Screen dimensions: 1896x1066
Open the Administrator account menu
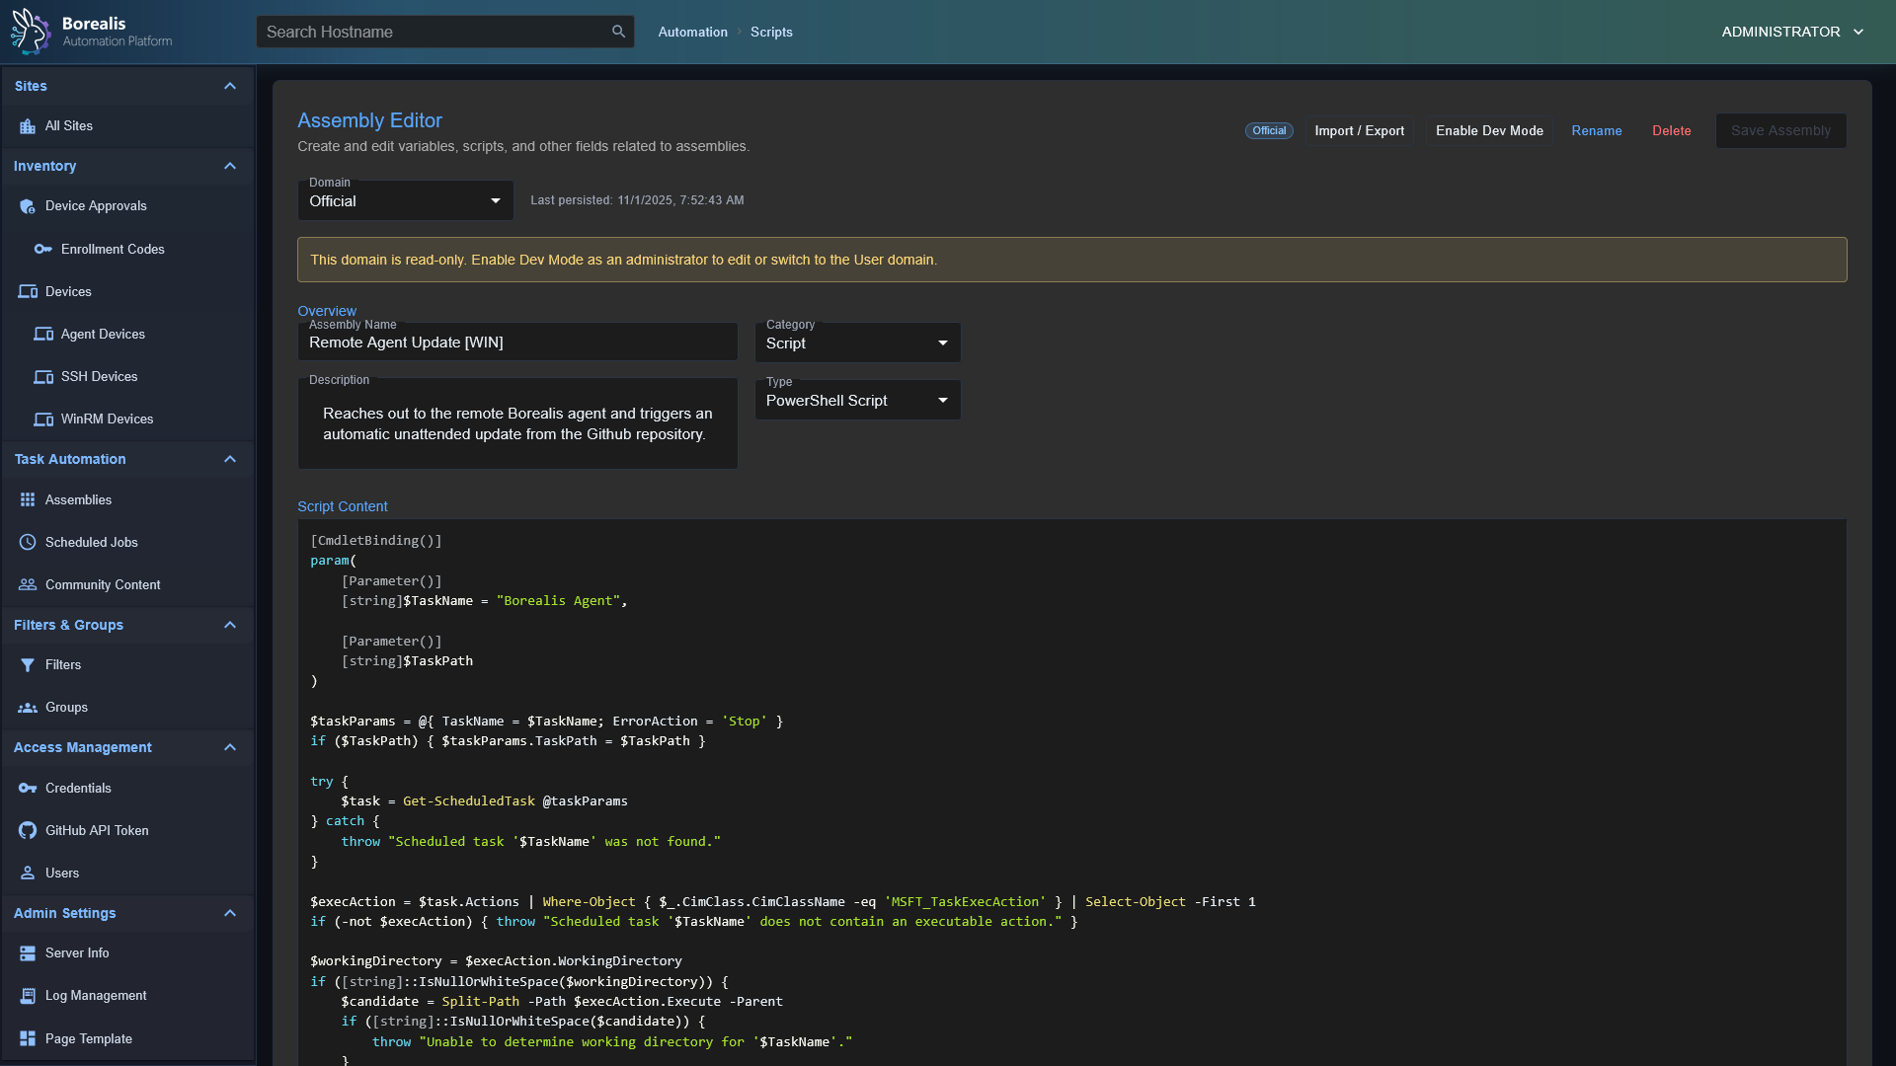click(x=1790, y=31)
